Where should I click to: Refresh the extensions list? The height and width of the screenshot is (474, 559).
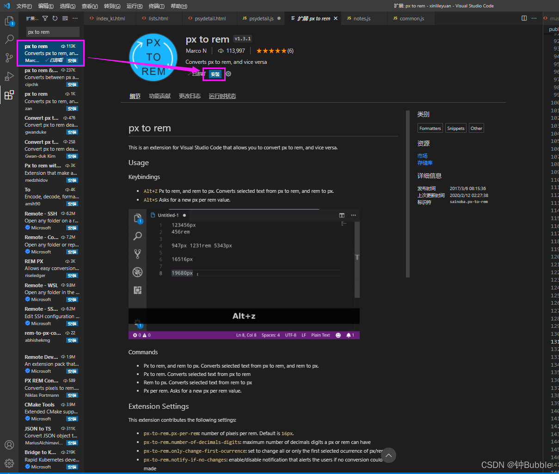coord(55,18)
